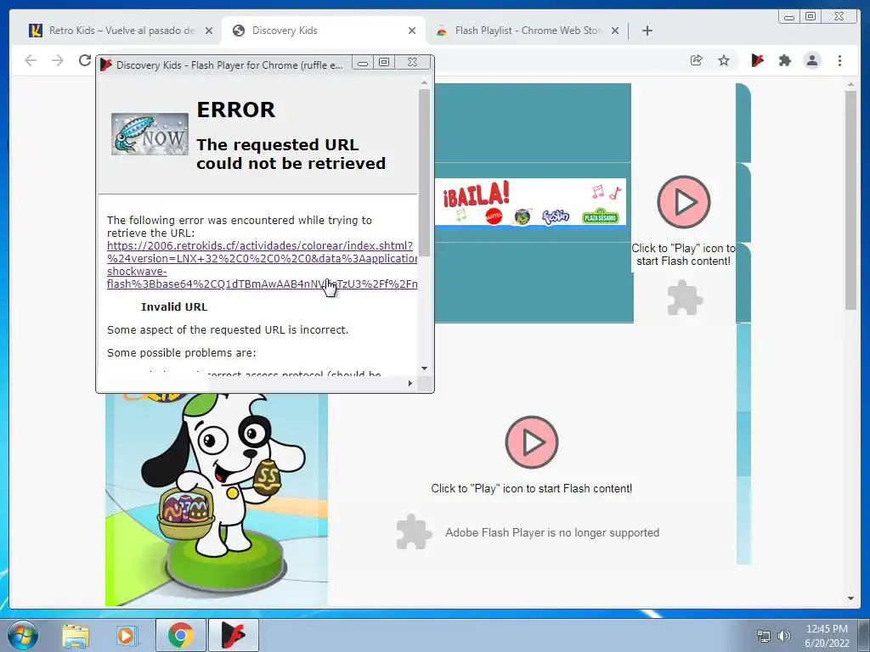Viewport: 870px width, 652px height.
Task: Click the Doki dog Easter image
Action: (x=217, y=499)
